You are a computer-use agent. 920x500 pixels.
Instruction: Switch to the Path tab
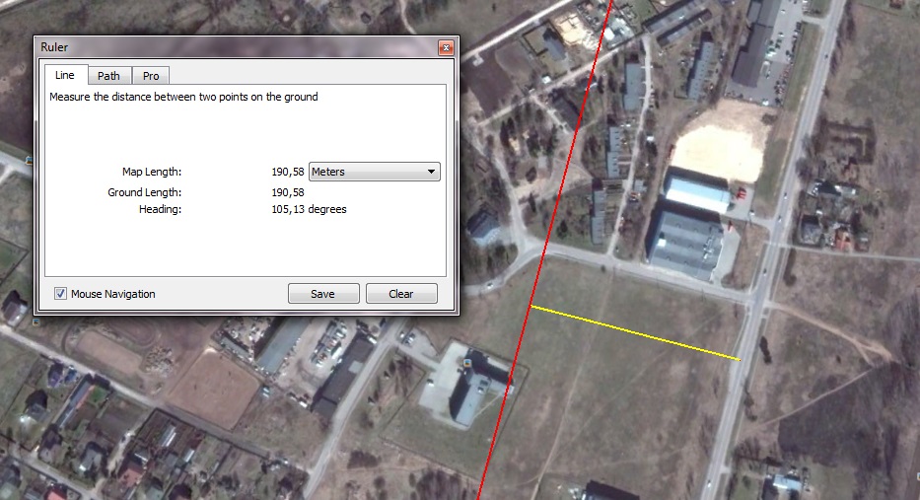pos(108,76)
